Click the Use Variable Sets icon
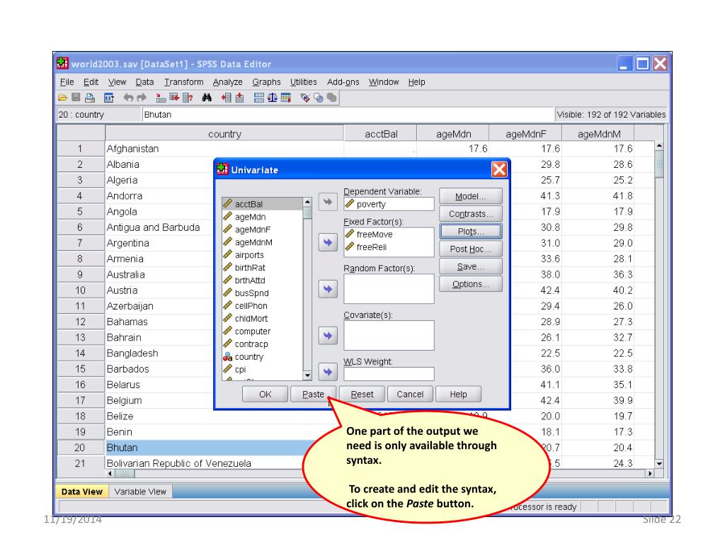The height and width of the screenshot is (544, 725). pos(319,98)
